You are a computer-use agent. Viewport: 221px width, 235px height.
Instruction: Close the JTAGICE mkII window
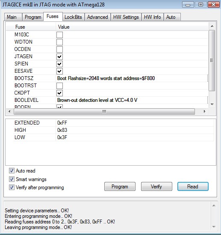click(214, 5)
